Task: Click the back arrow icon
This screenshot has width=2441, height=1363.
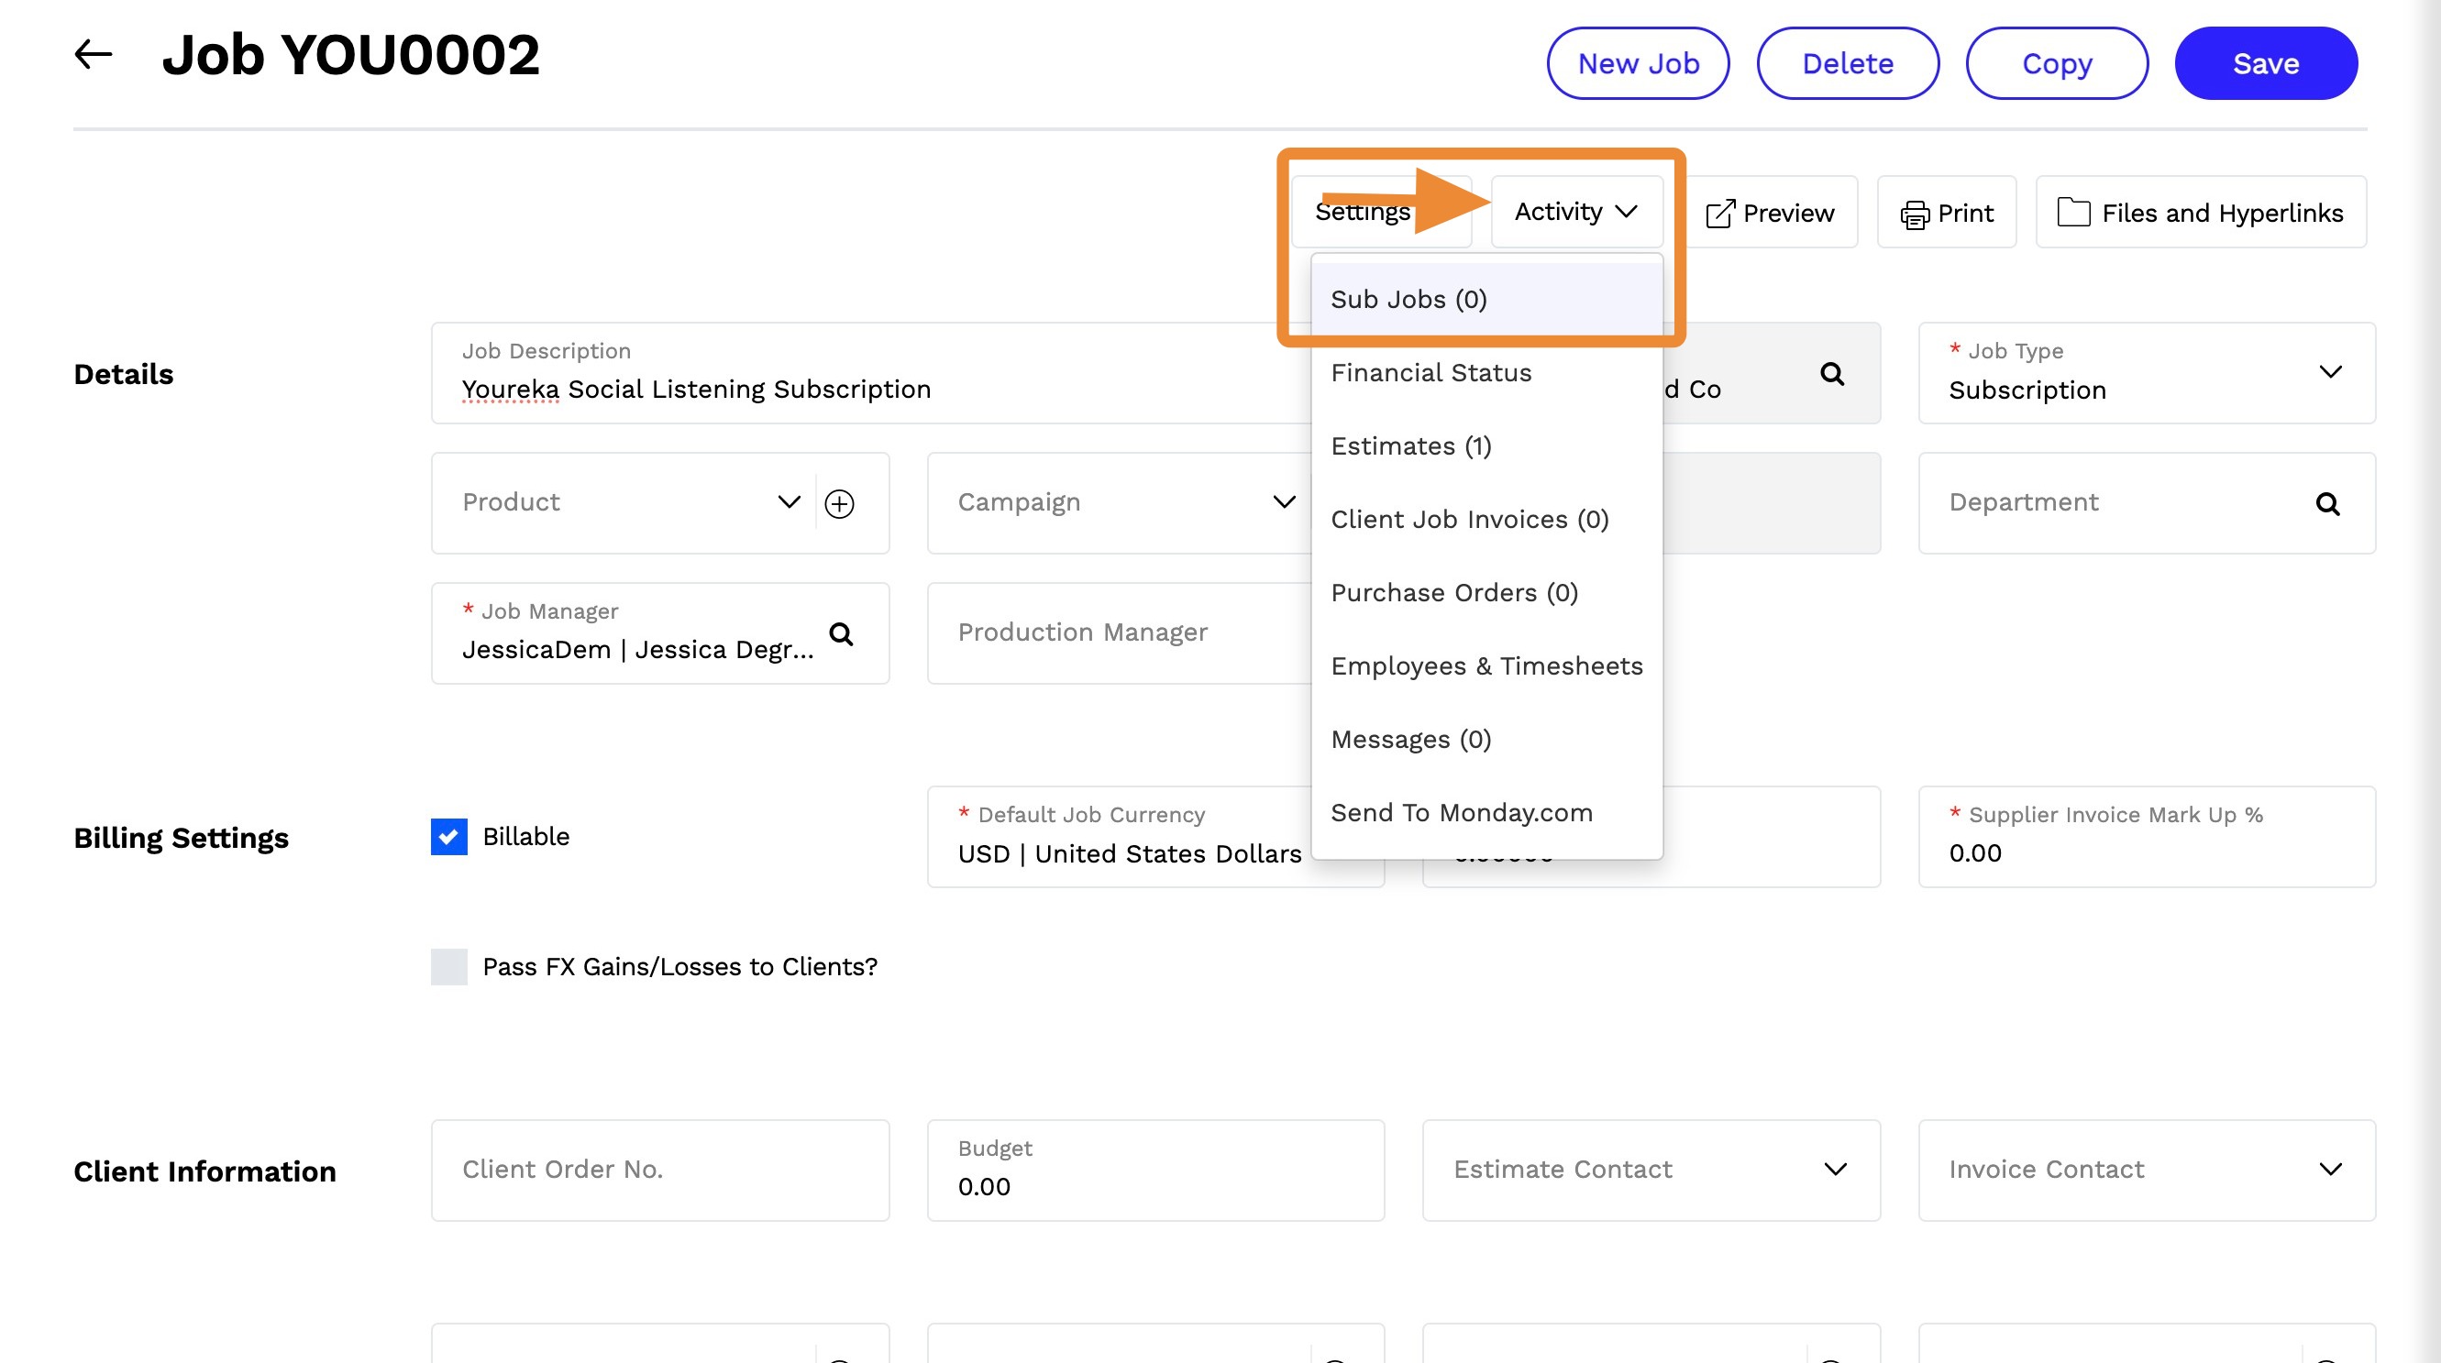Action: [x=93, y=55]
